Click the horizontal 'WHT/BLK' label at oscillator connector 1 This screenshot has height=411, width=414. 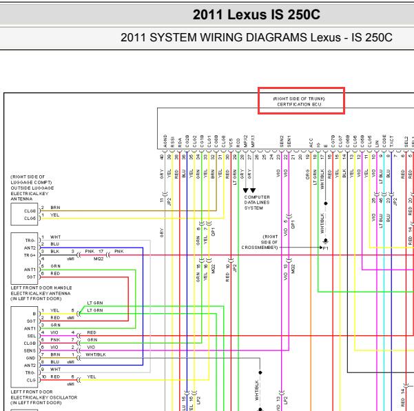click(x=96, y=354)
